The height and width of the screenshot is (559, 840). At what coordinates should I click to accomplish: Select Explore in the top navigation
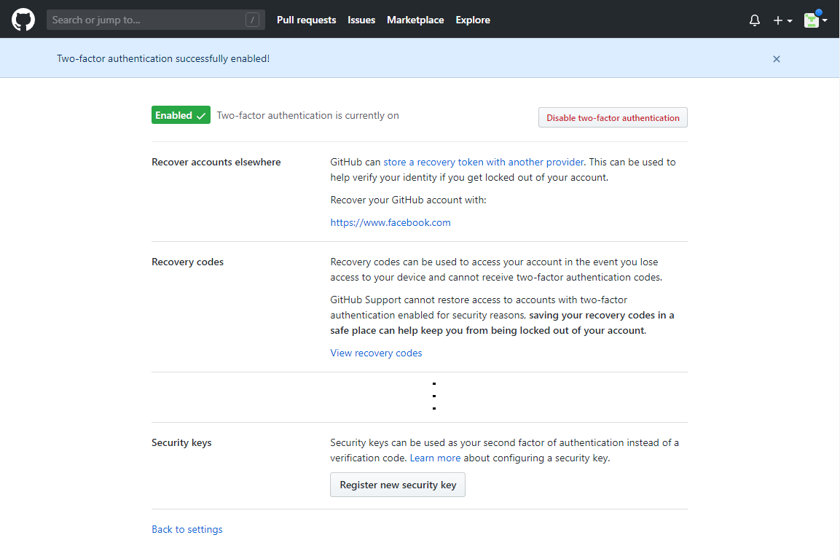[x=473, y=20]
